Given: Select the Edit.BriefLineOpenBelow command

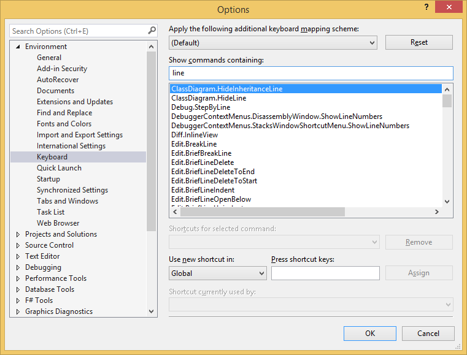Looking at the screenshot, I should [306, 199].
